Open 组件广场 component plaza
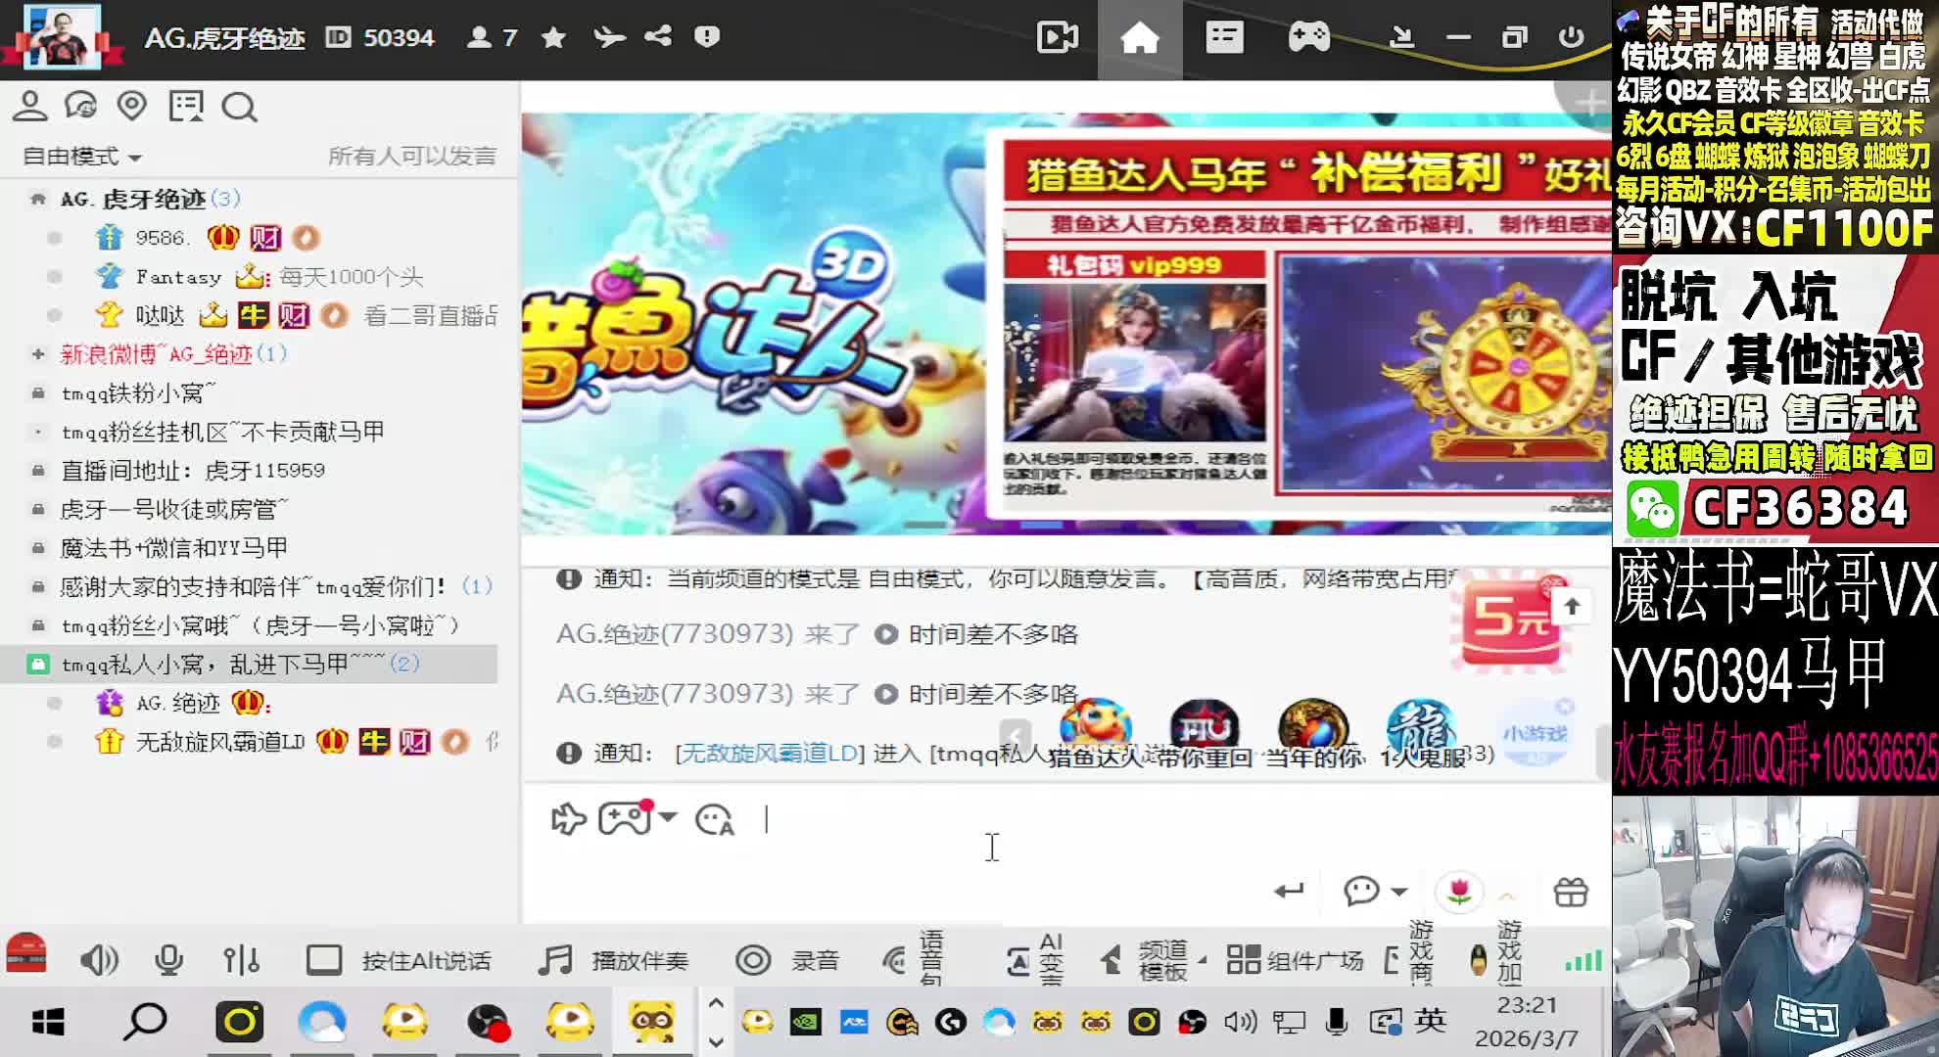Image resolution: width=1939 pixels, height=1057 pixels. pos(1295,960)
